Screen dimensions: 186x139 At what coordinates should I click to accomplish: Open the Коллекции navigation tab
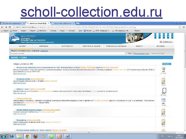coord(44,46)
